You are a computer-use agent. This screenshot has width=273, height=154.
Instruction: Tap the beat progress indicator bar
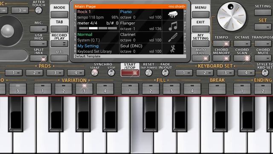click(x=98, y=28)
